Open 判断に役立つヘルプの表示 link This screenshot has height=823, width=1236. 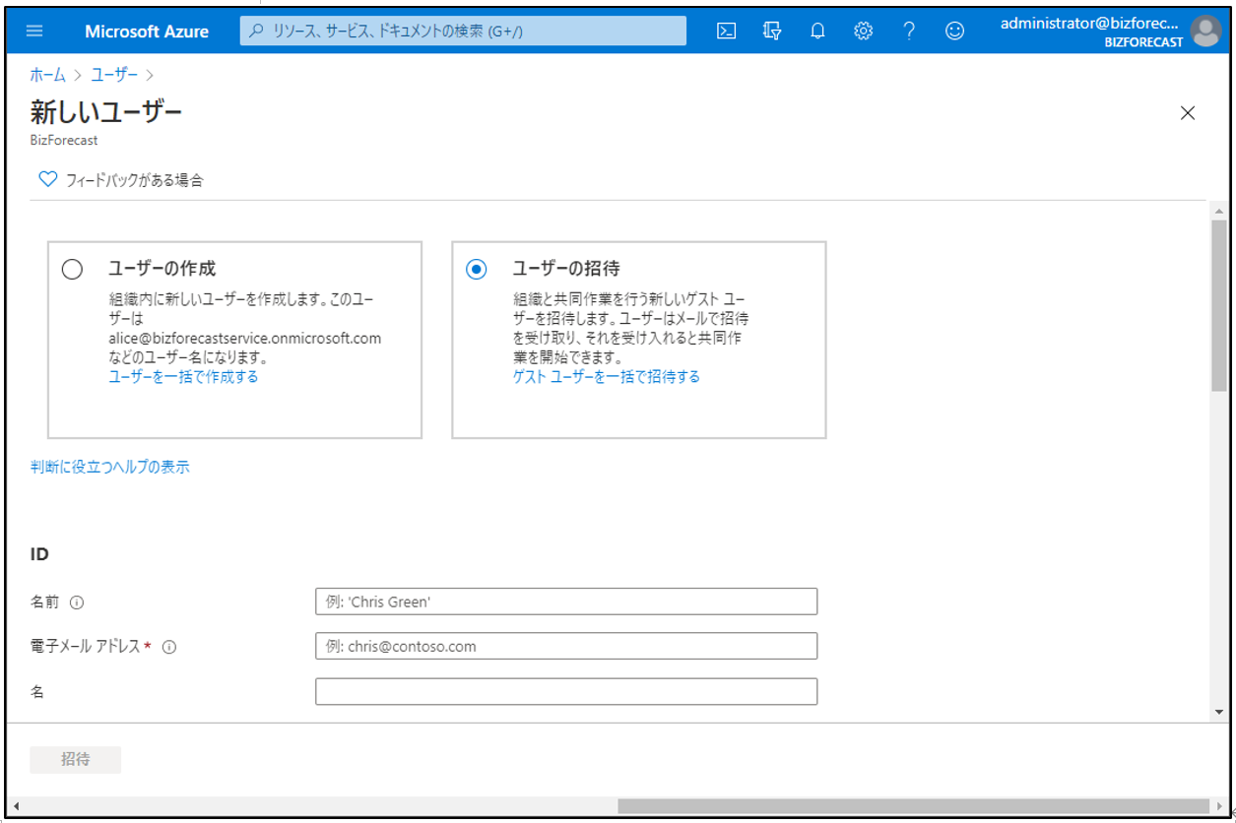pos(110,468)
